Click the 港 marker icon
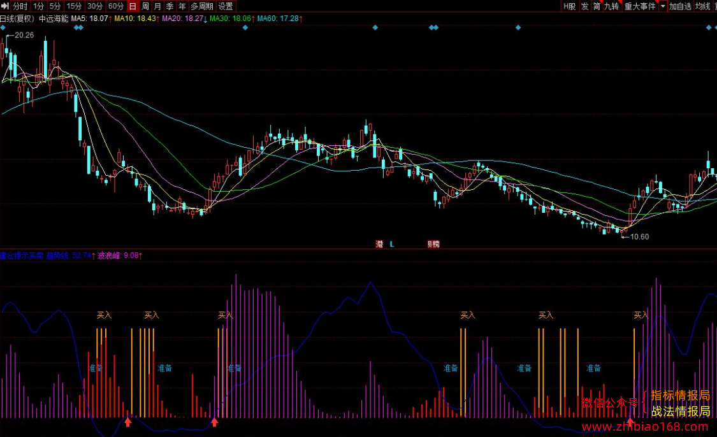This screenshot has width=717, height=437. (x=379, y=244)
